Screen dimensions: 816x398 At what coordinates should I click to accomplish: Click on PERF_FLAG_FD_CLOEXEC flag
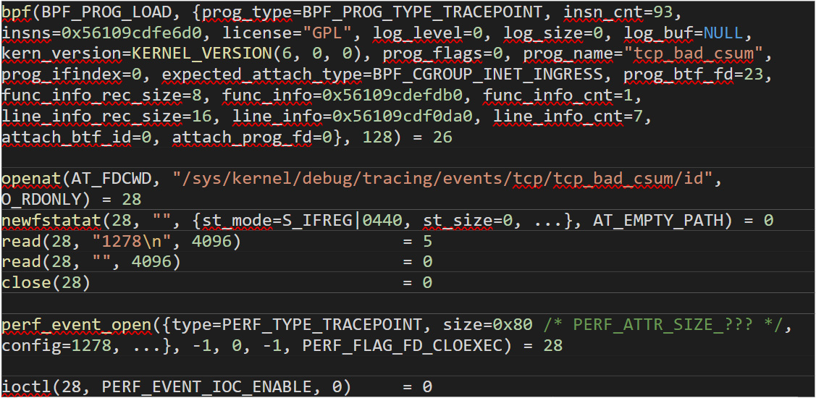(x=402, y=346)
